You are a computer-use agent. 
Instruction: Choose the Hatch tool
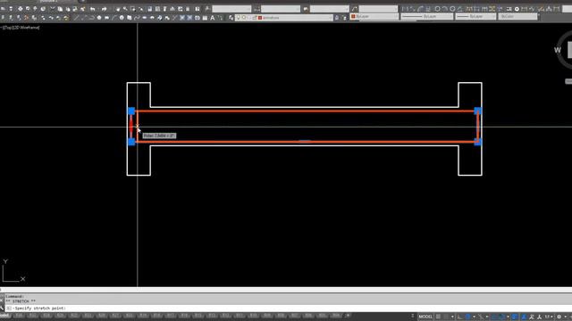[182, 18]
